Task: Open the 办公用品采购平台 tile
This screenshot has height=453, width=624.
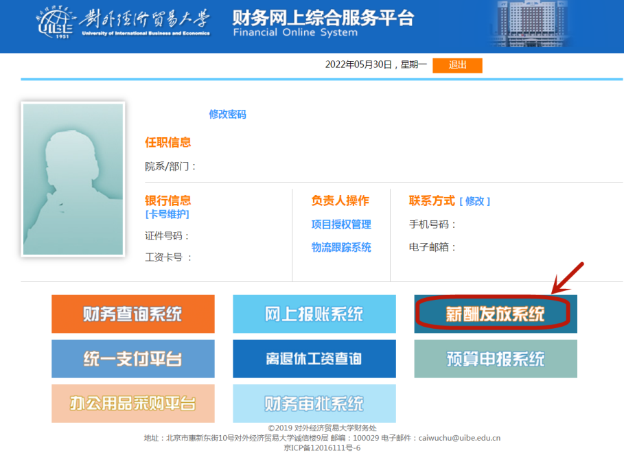Action: (133, 404)
